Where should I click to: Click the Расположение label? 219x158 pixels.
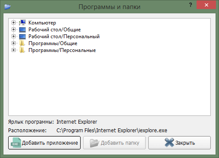27,131
